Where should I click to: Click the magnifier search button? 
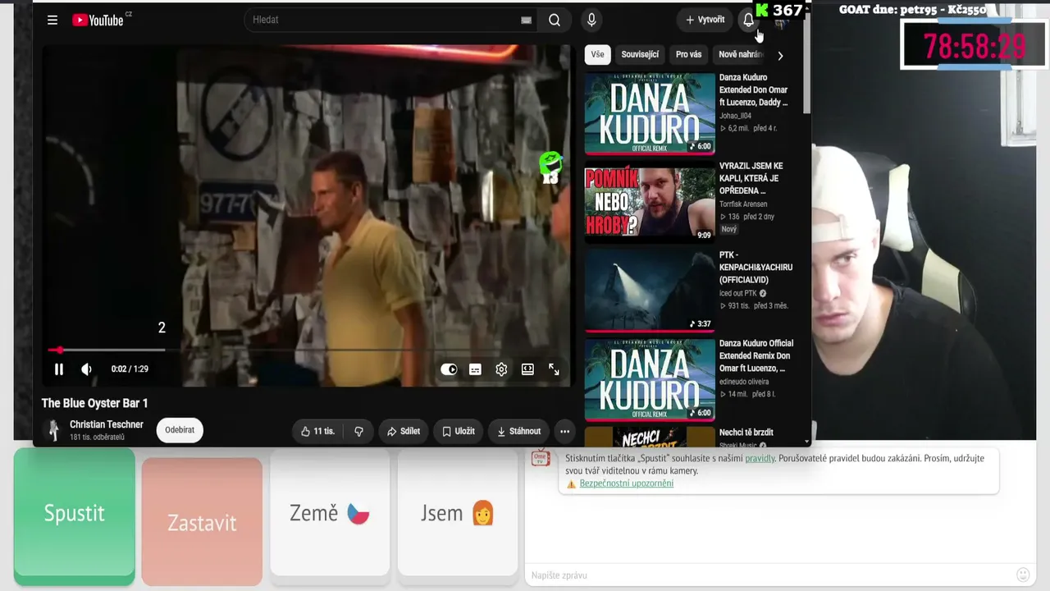(x=555, y=20)
